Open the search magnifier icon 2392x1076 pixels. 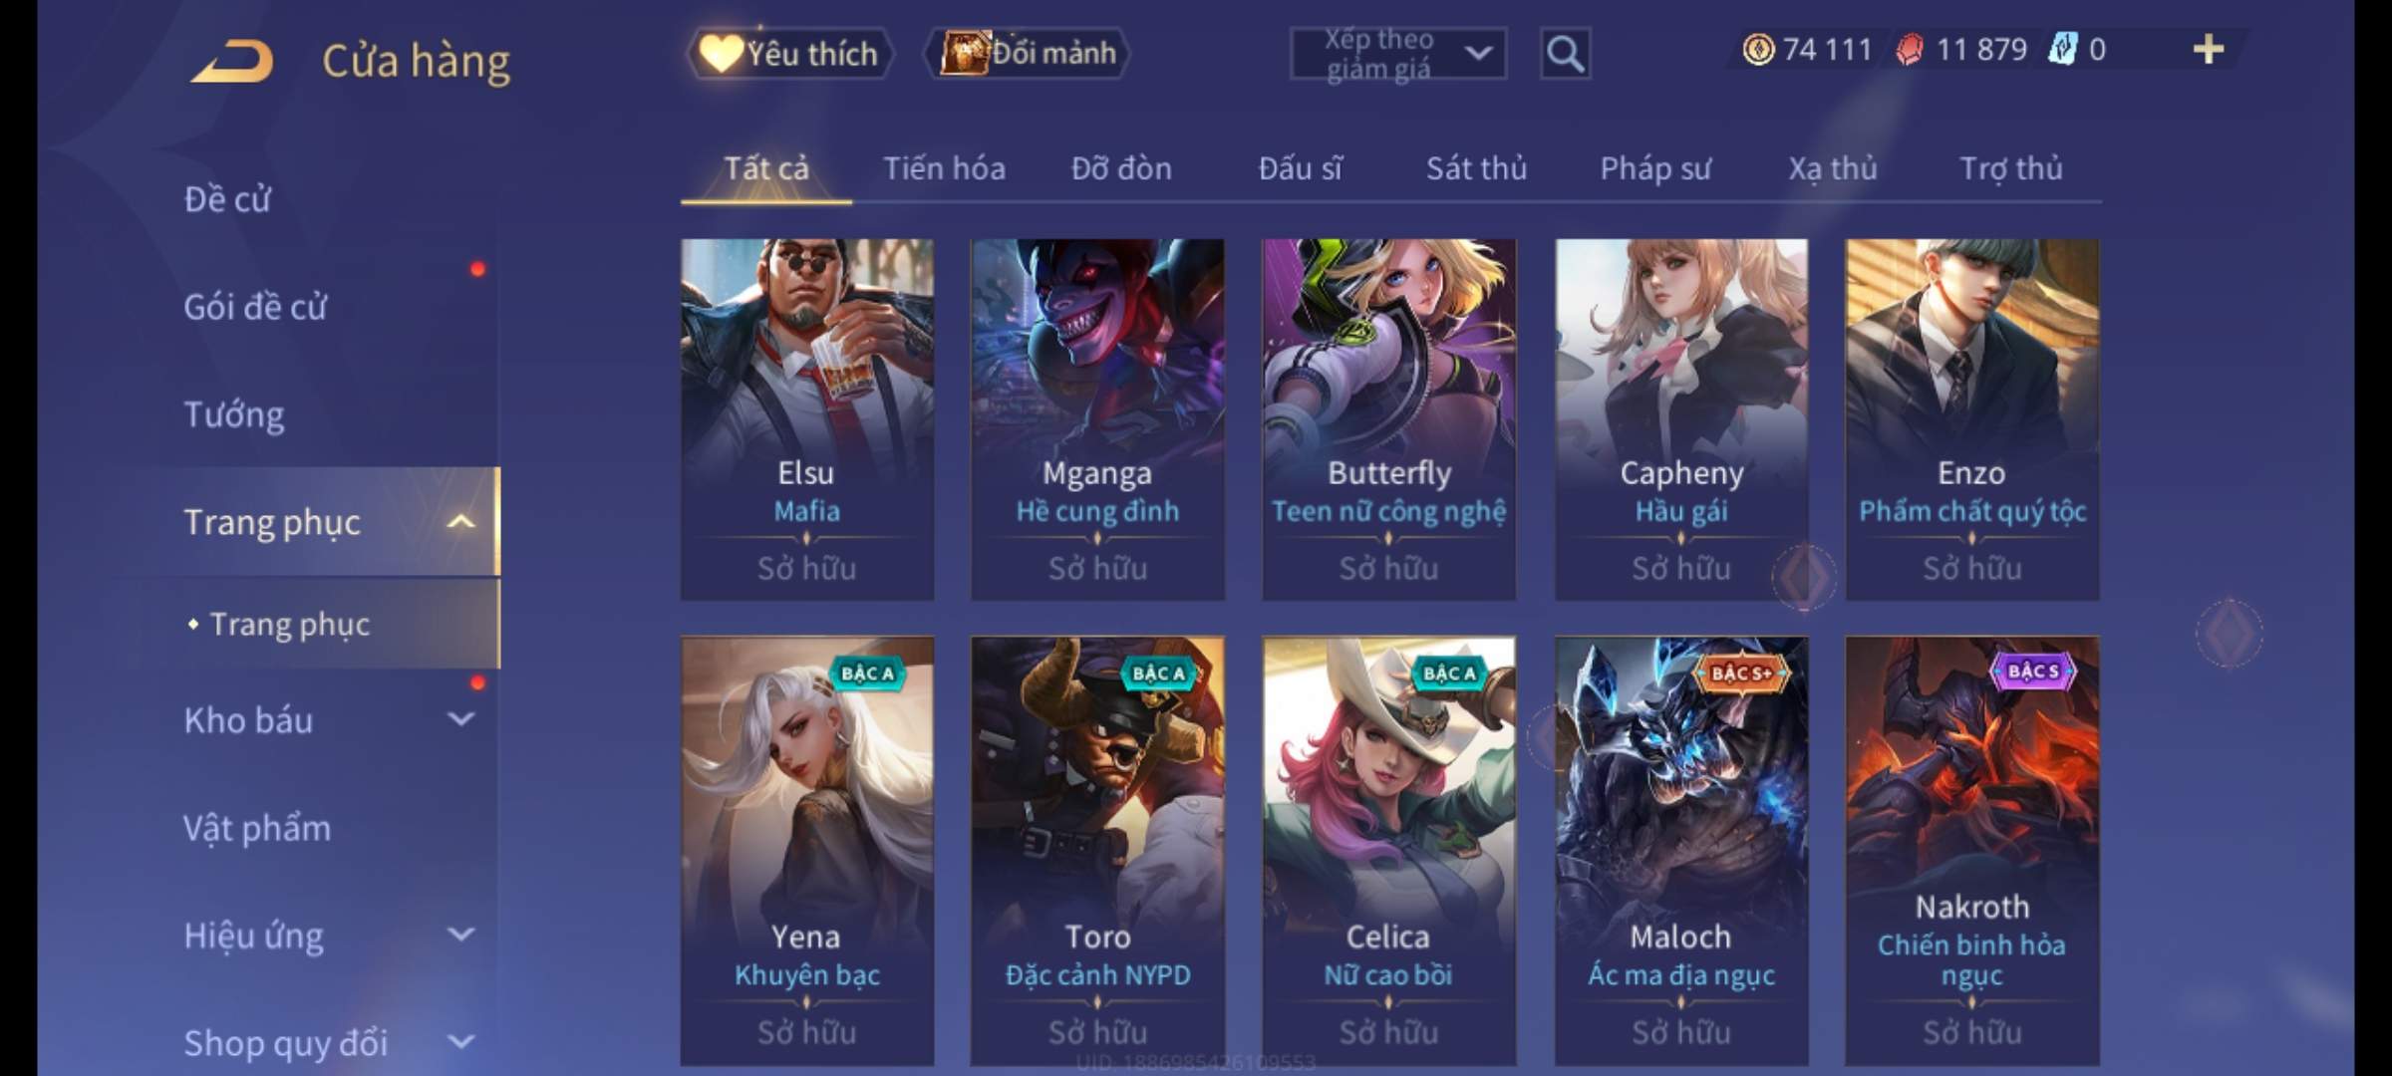tap(1565, 54)
